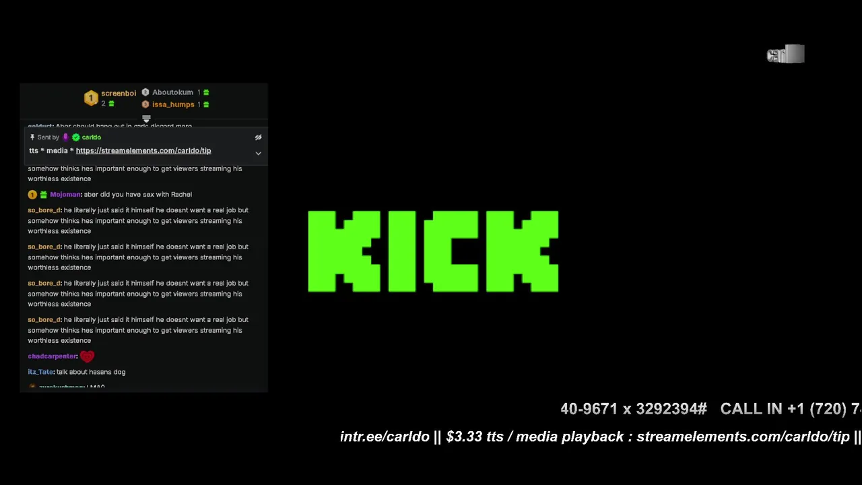
Task: Click the red heart emote from chadcarpenter
Action: click(x=87, y=356)
